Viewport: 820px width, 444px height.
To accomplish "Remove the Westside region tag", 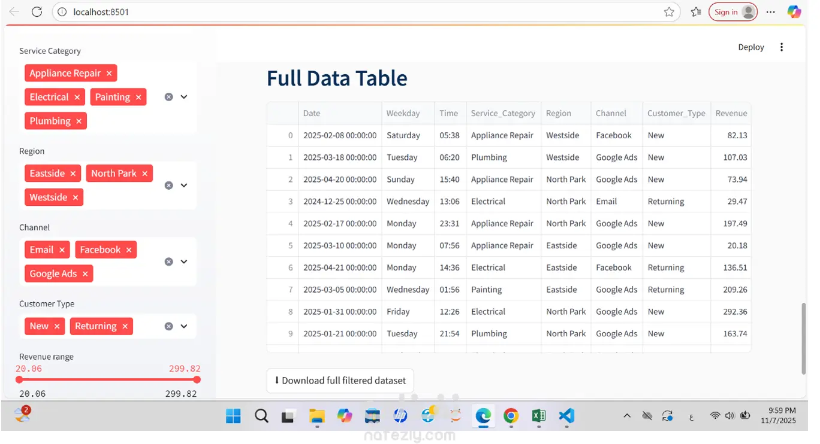I will 76,197.
